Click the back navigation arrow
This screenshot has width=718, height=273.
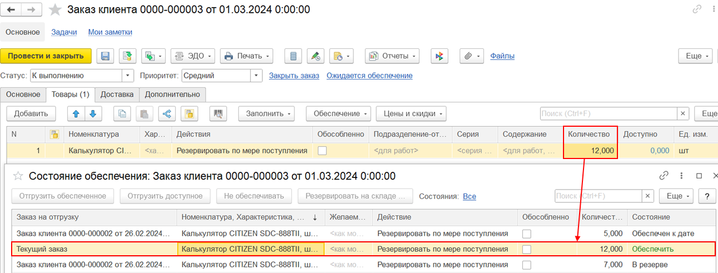[11, 9]
